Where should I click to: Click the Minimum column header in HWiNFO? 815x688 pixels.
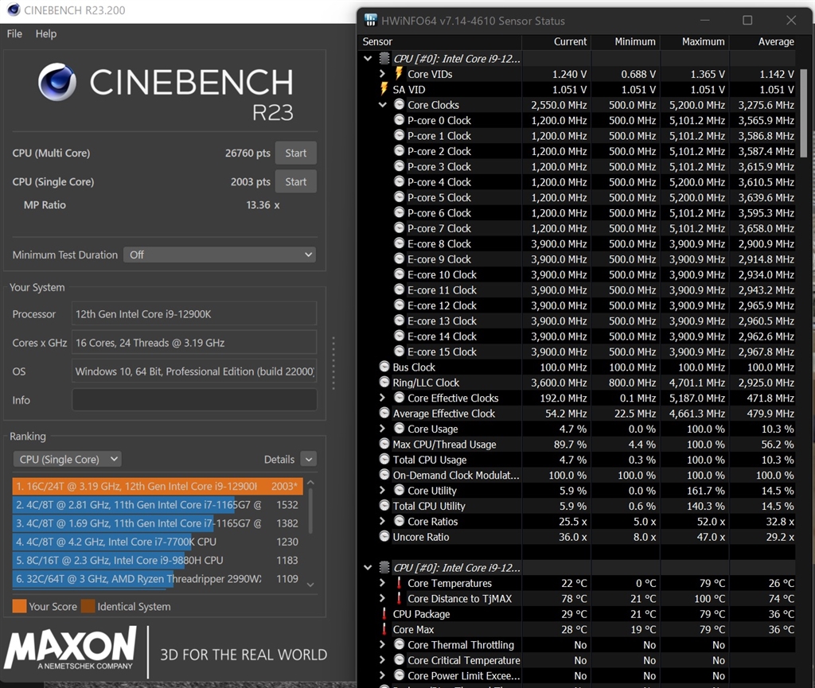click(x=626, y=41)
